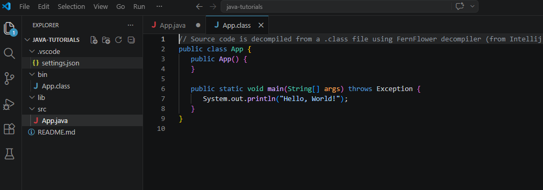Open App.java under src folder
The width and height of the screenshot is (543, 190).
pyautogui.click(x=82, y=121)
